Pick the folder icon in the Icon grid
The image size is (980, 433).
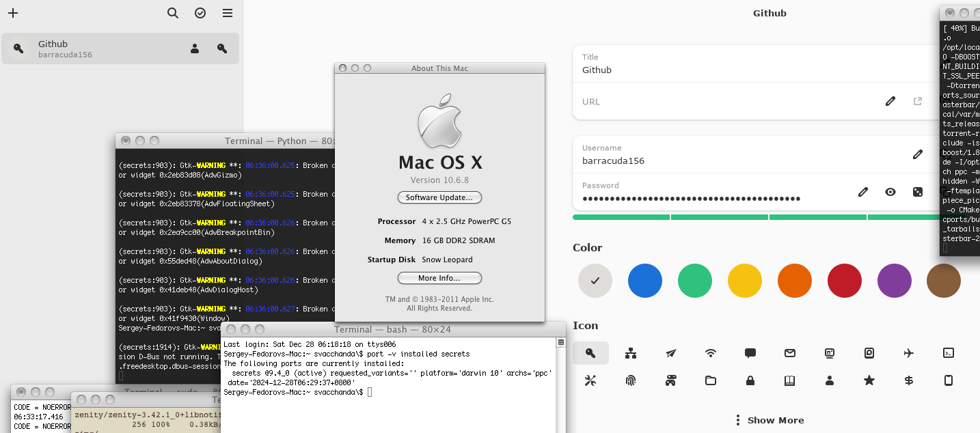tap(711, 380)
